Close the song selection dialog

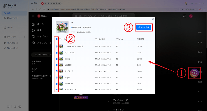[153, 19]
